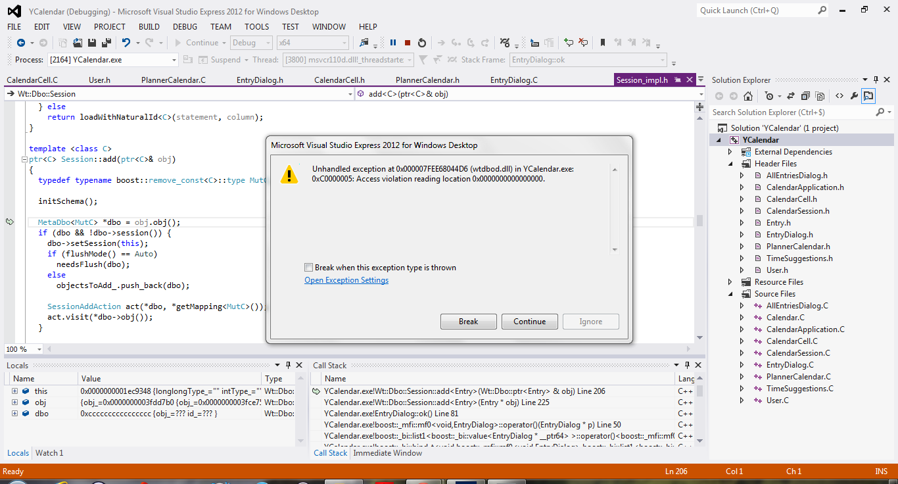
Task: Click the View Code icon in Solution Explorer
Action: coord(839,96)
